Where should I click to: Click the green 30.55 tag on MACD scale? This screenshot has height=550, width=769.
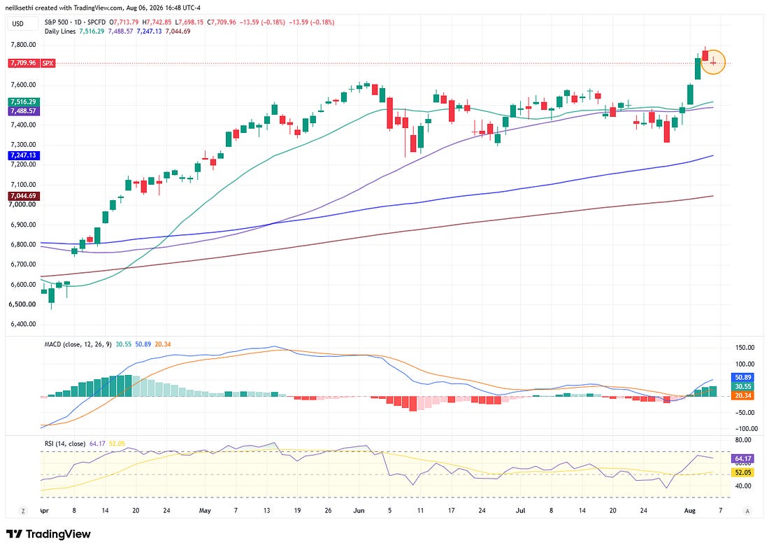click(743, 386)
